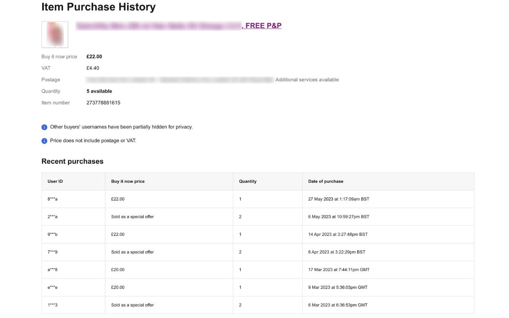Click the Item Purchase History page title
Viewport: 509px width, 318px height.
click(x=98, y=7)
